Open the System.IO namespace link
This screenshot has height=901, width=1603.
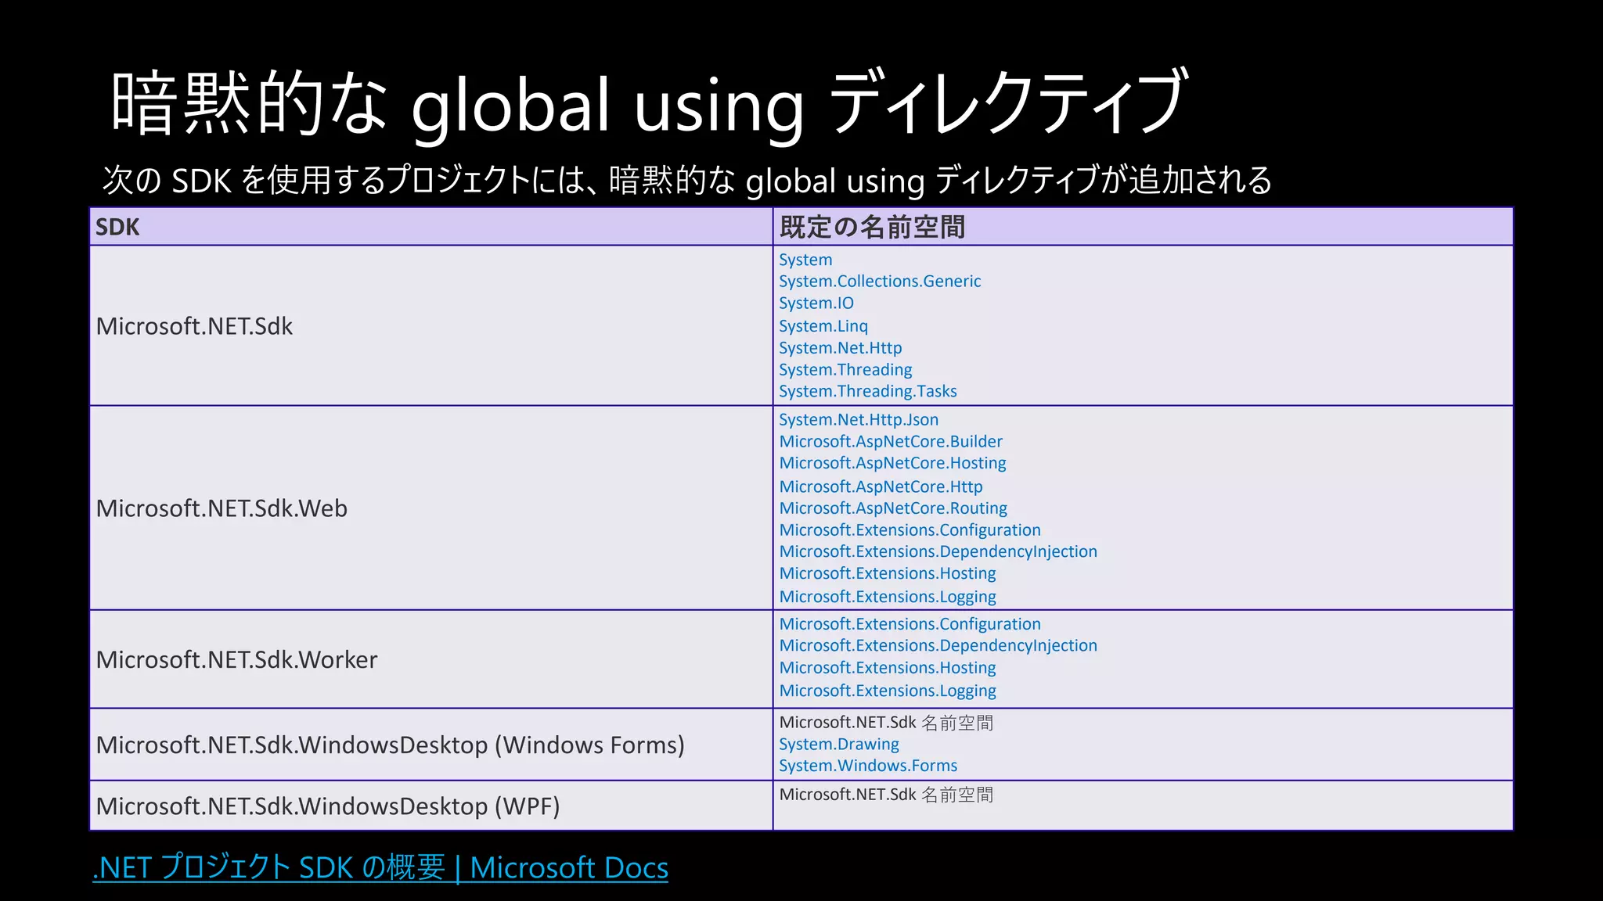[816, 303]
